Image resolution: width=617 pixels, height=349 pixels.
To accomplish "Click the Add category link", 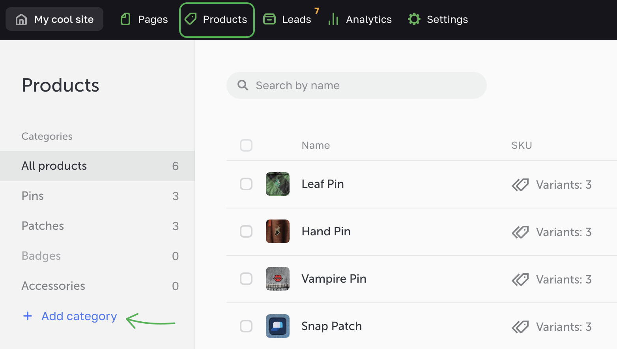I will point(79,316).
